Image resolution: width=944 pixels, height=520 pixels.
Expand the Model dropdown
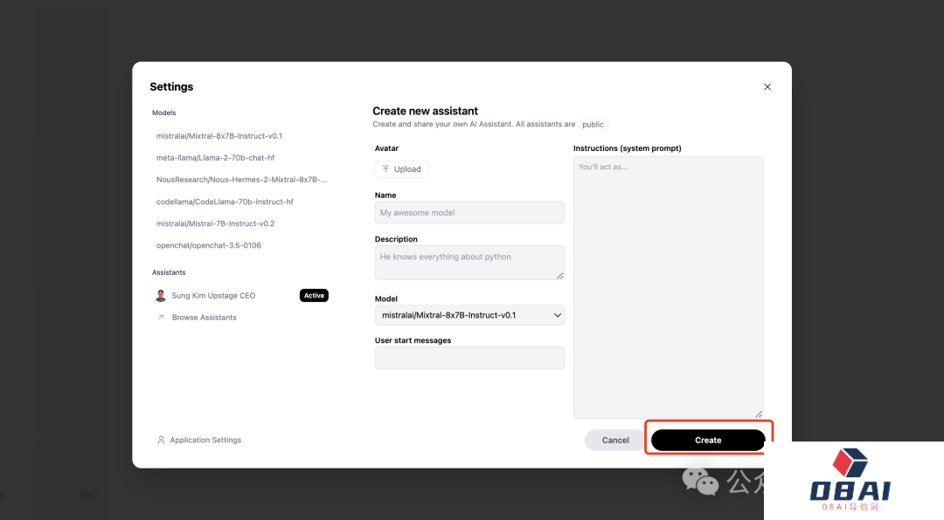pos(469,315)
